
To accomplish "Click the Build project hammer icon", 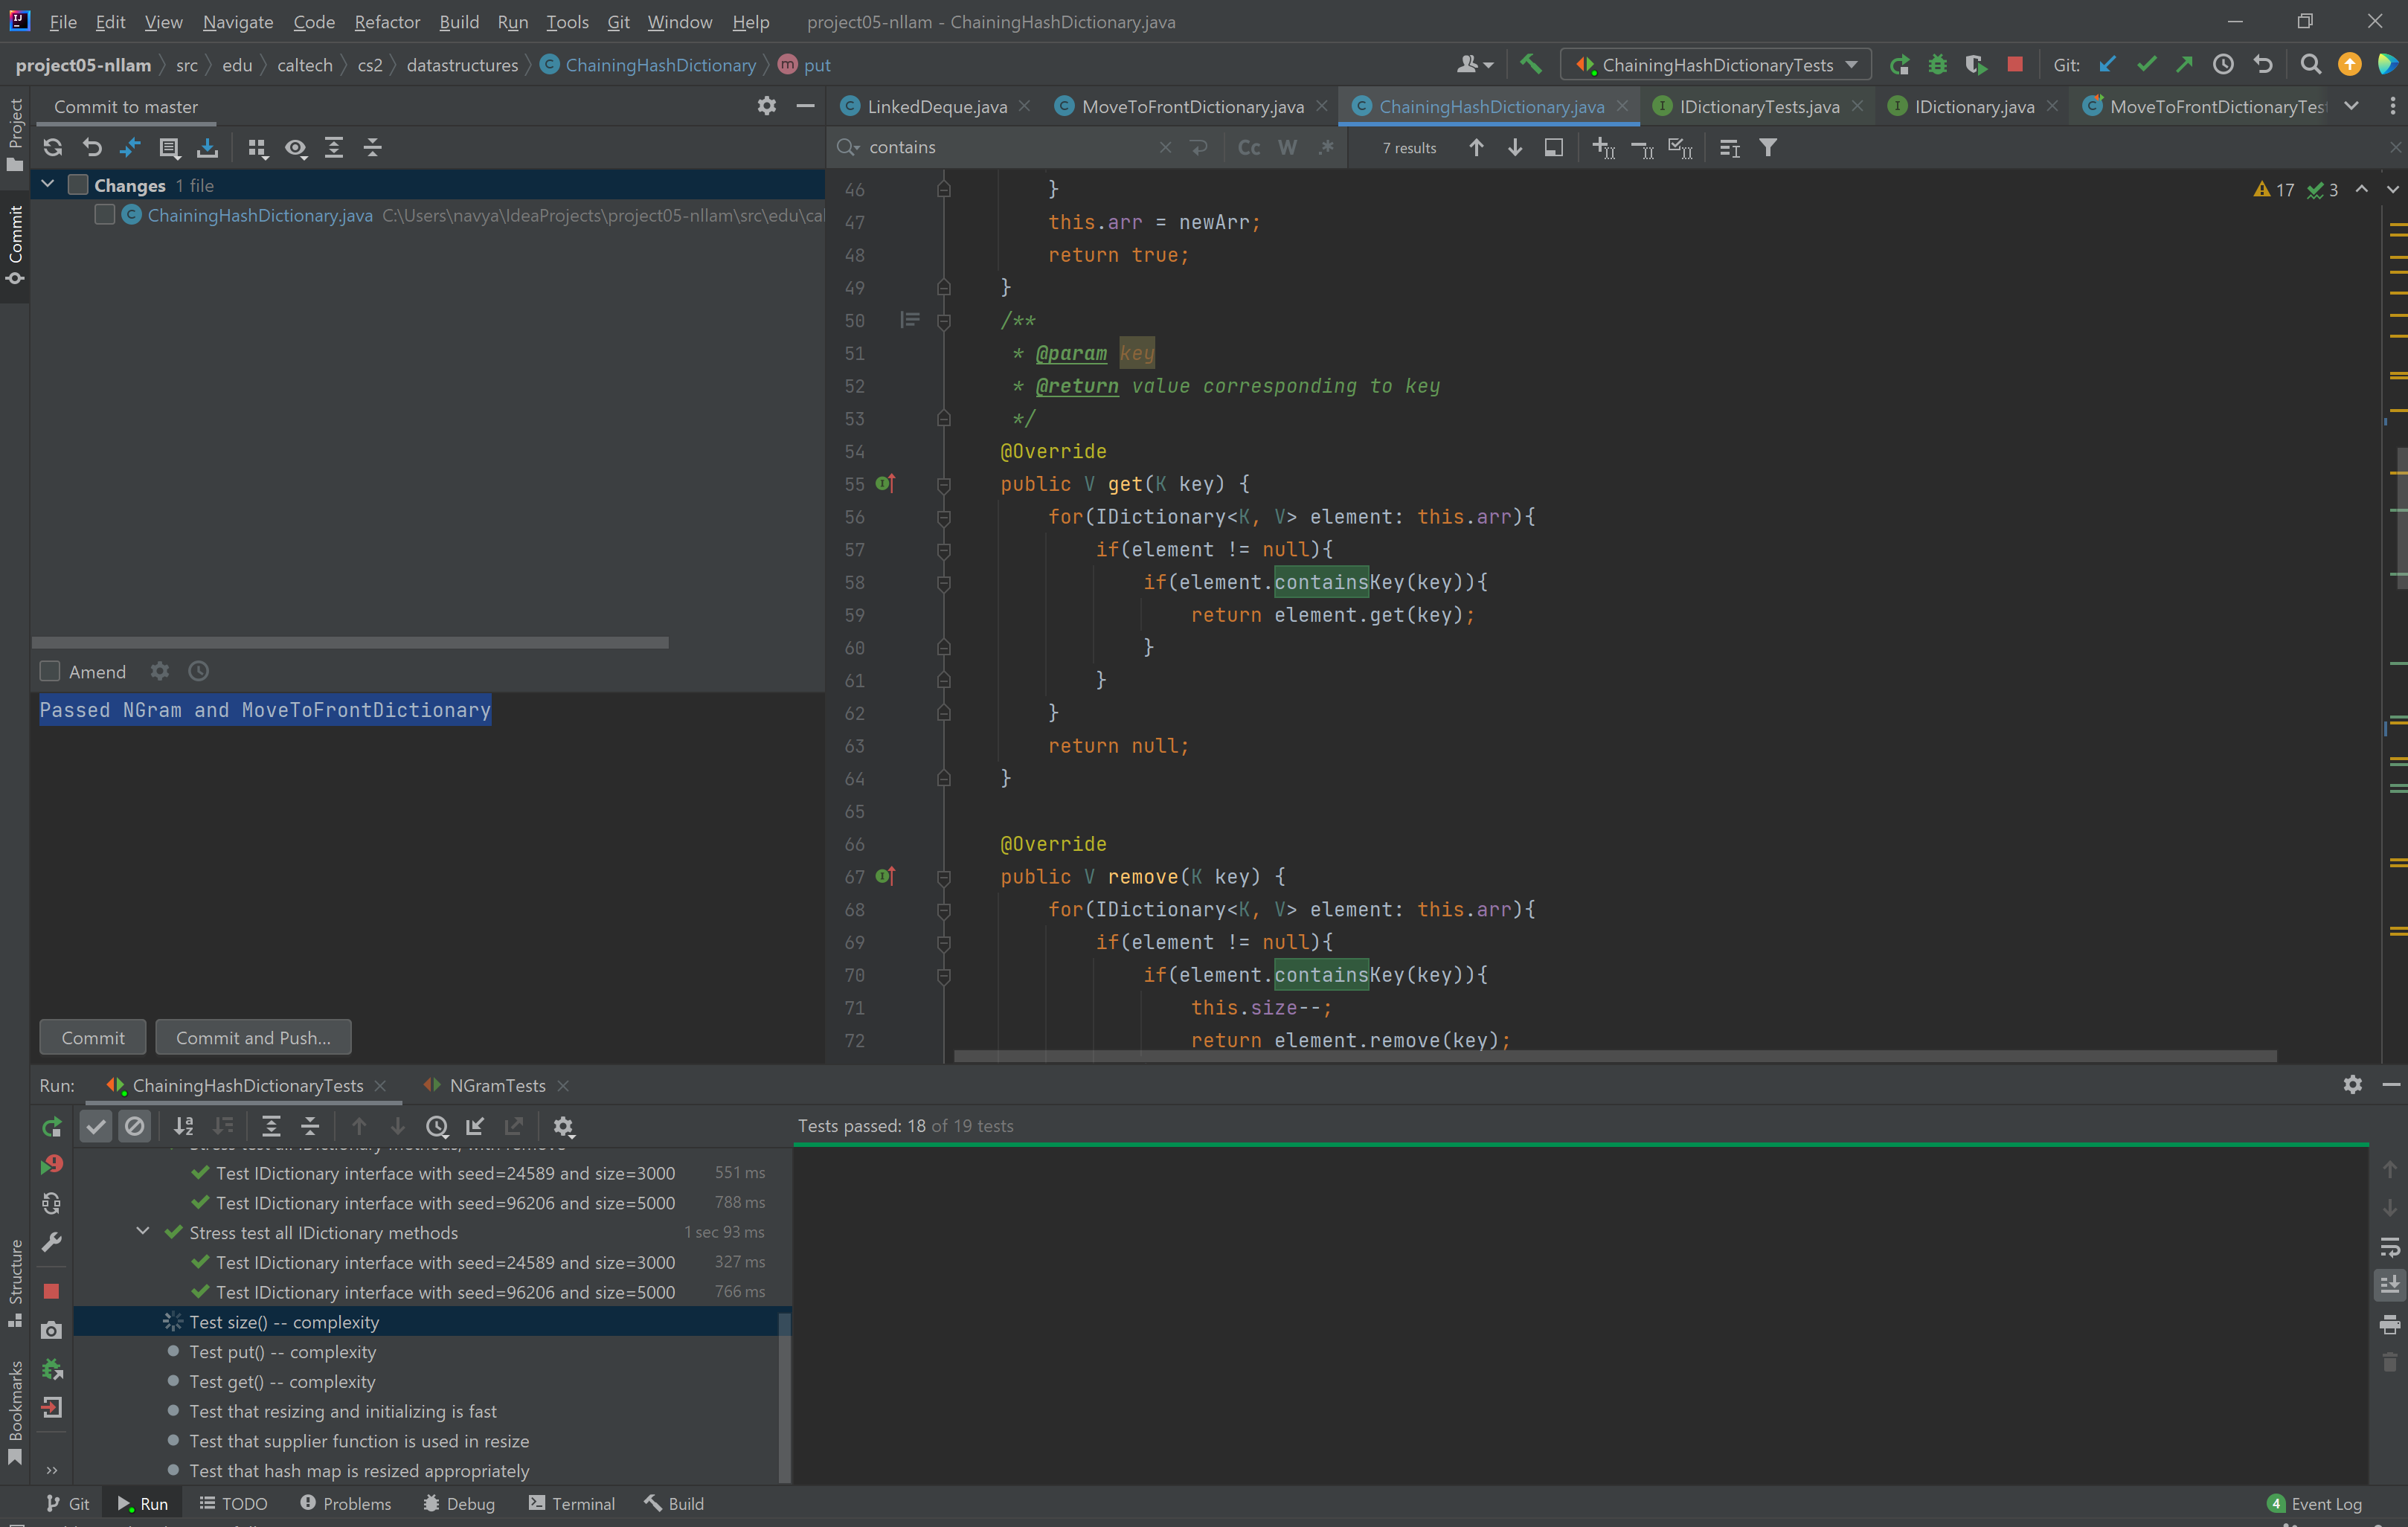I will click(1530, 65).
